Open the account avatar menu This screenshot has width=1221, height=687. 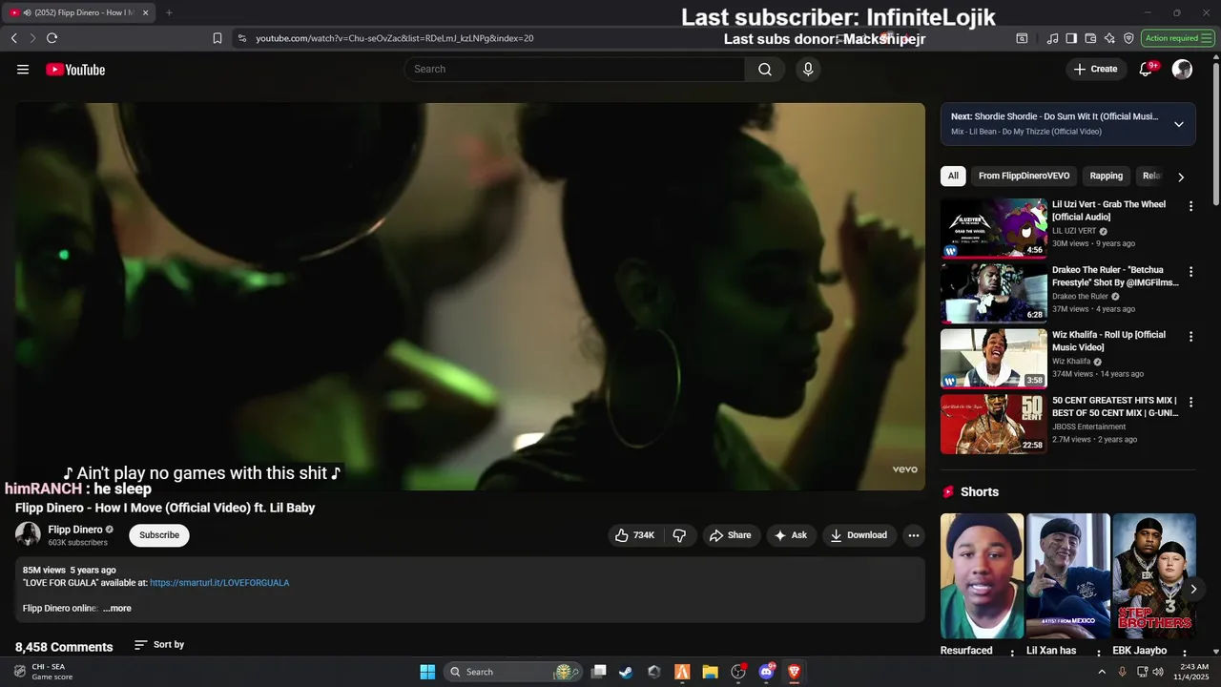tap(1182, 70)
